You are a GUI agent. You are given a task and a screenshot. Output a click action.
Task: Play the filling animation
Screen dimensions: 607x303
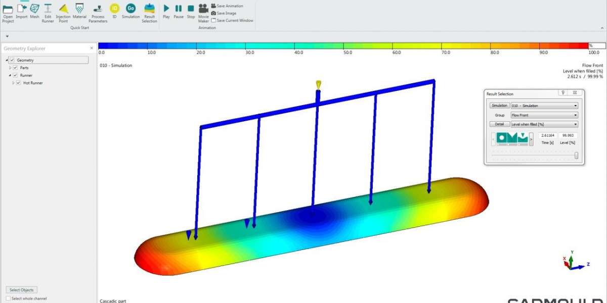pos(166,11)
